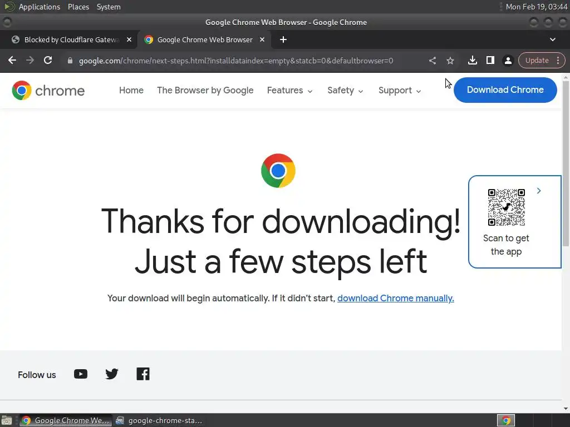Expand the Safety menu
570x427 pixels.
(345, 90)
